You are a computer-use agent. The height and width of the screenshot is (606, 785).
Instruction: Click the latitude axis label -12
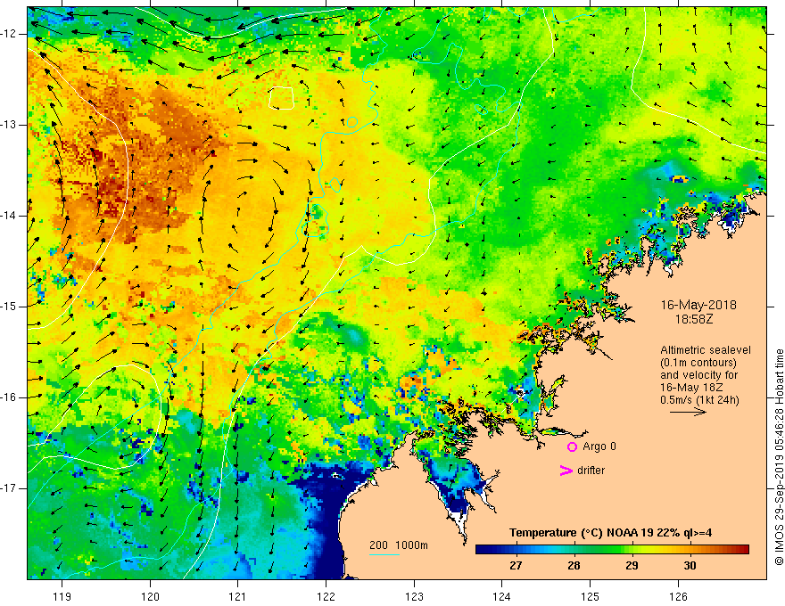click(10, 34)
